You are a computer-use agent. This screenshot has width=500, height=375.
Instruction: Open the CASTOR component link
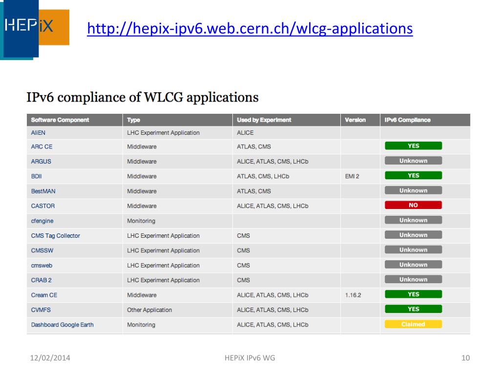click(x=43, y=206)
